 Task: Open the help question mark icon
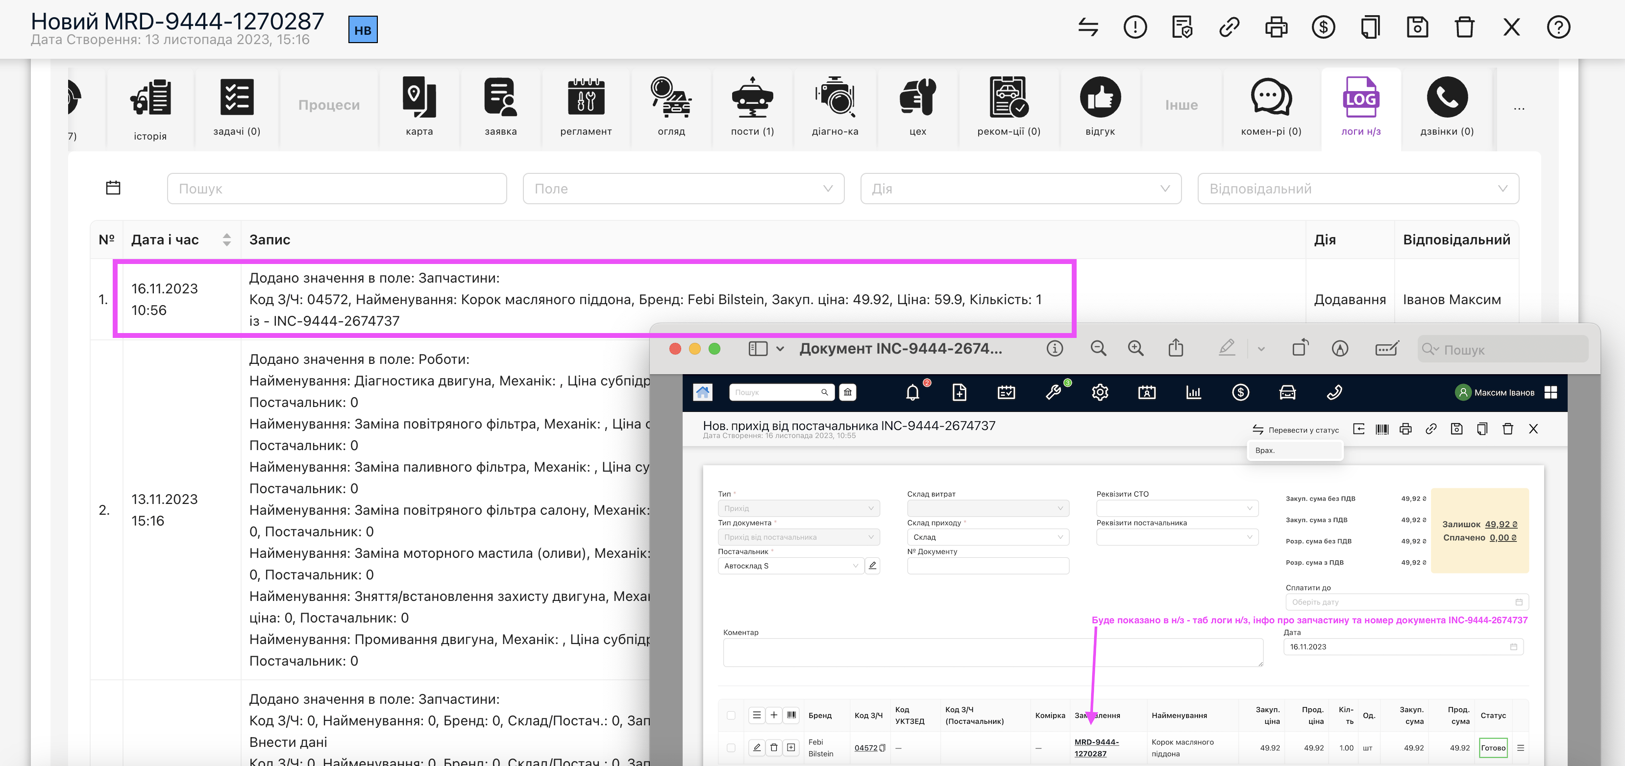1558,27
